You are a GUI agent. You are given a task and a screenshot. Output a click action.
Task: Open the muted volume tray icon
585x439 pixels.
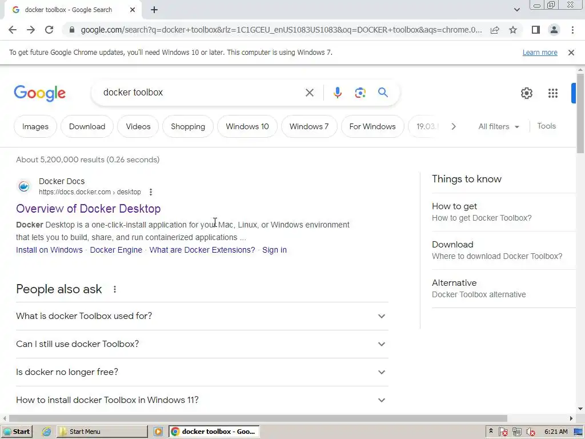pos(530,432)
